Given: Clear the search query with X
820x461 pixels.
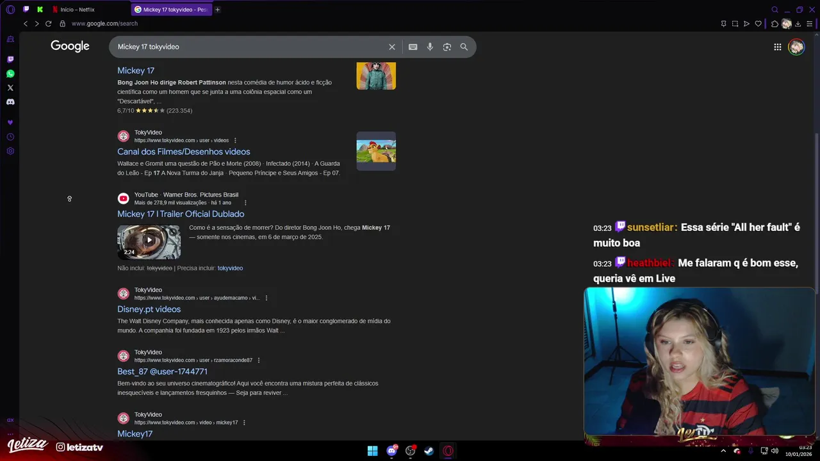Looking at the screenshot, I should (392, 47).
